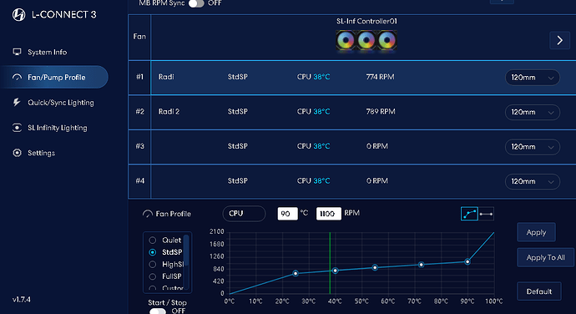Expand fan size dropdown for port #3

tap(533, 147)
